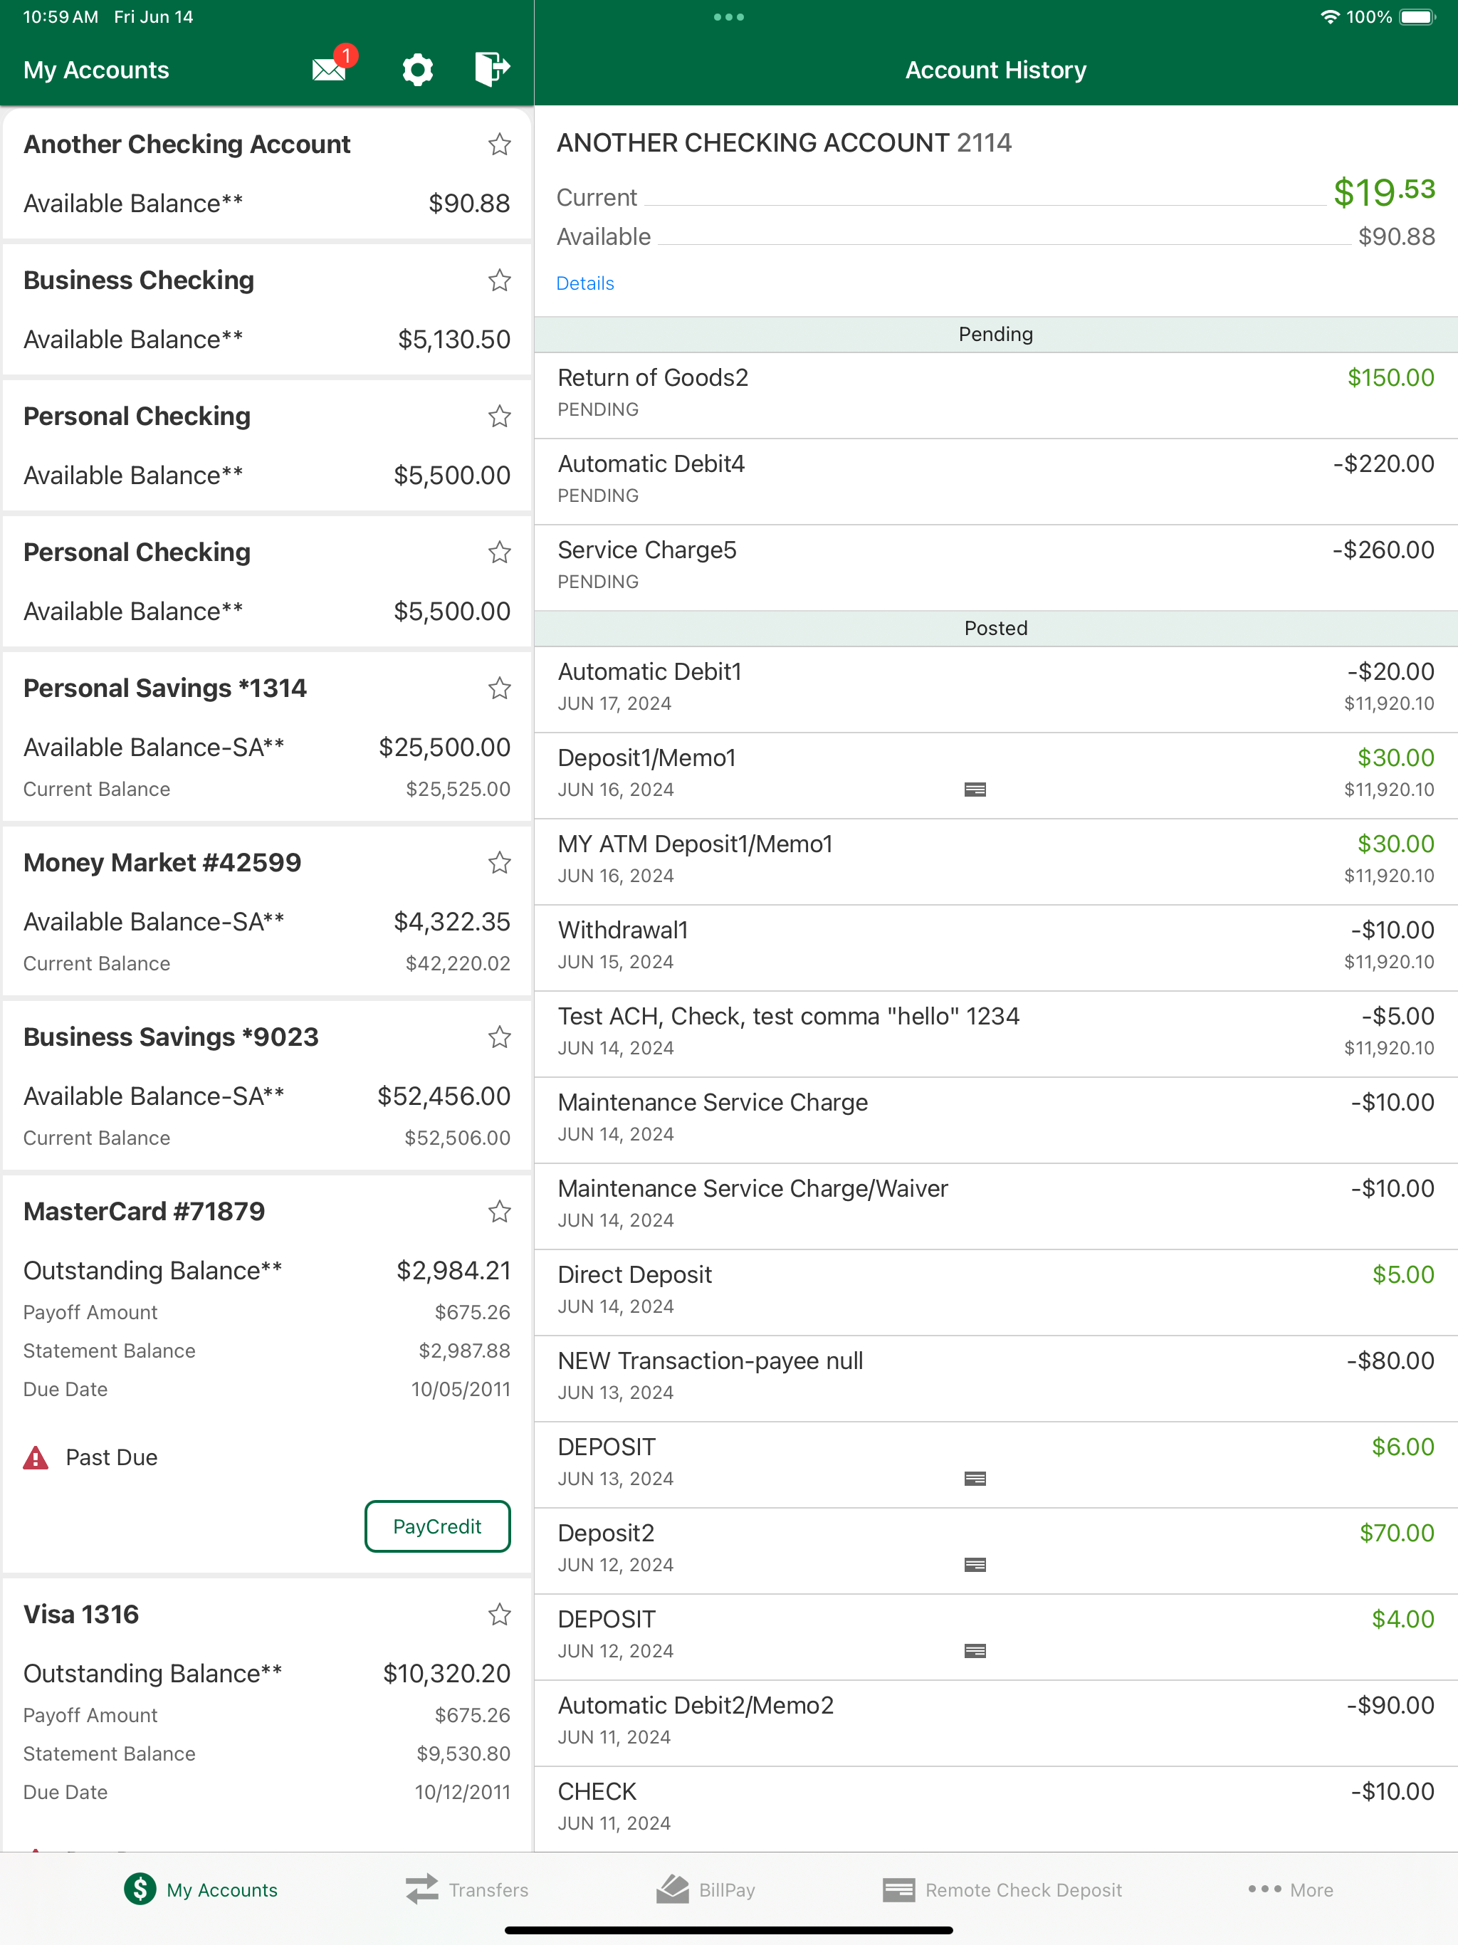Switch to Remote Check Deposit tab
Screen dimensions: 1458x1945
1002,1889
